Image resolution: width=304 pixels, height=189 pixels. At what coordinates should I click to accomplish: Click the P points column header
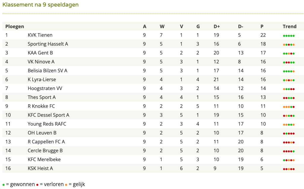coord(262,27)
